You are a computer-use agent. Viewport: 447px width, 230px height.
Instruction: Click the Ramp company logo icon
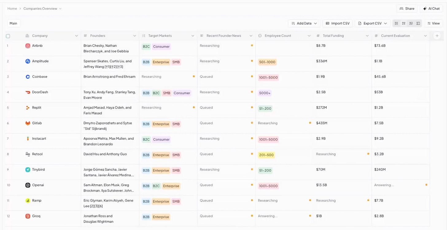coord(28,201)
